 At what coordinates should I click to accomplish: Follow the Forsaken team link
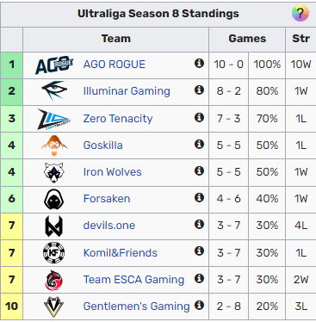[107, 199]
